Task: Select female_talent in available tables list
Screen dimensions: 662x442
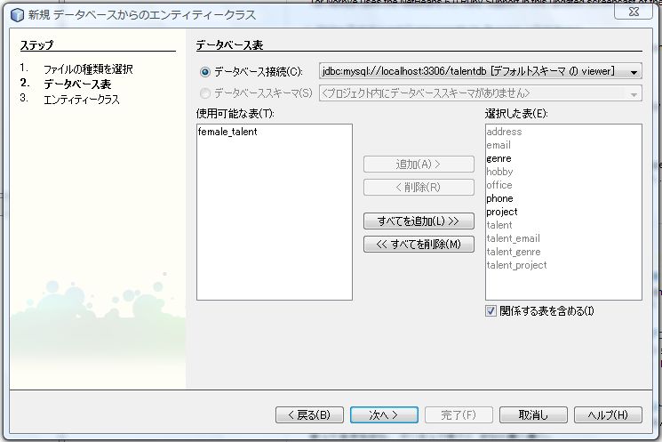Action: coord(227,132)
